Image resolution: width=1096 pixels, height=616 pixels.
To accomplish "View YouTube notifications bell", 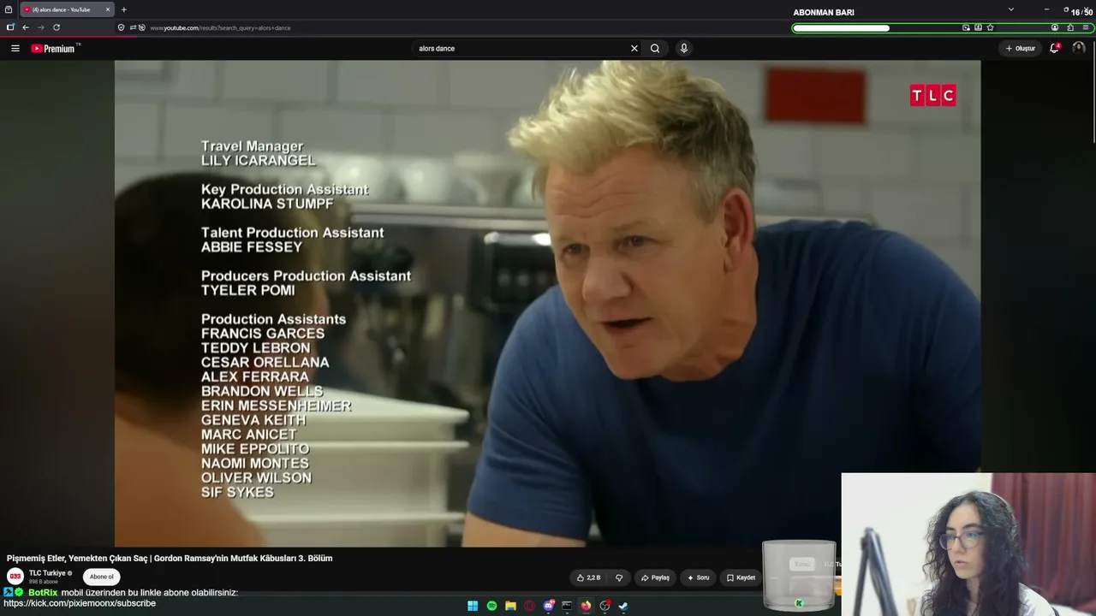I will 1055,48.
